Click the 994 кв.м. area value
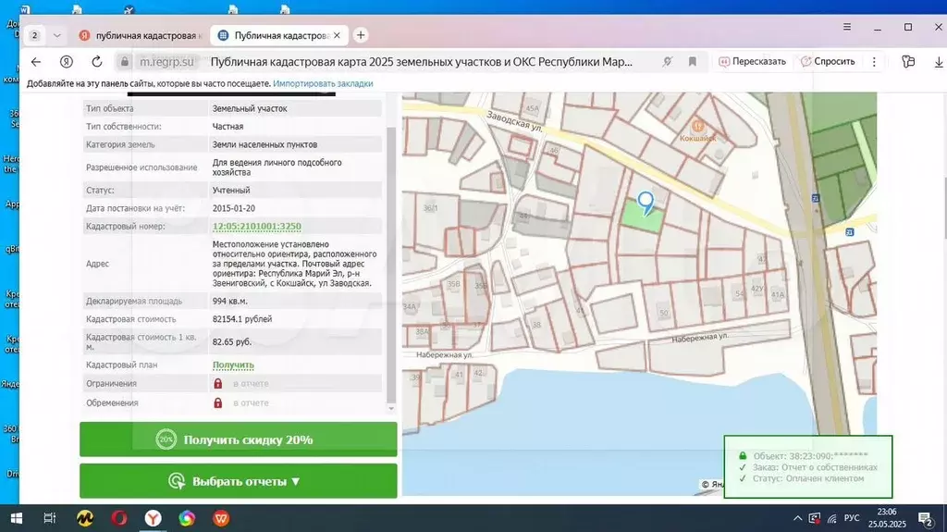This screenshot has width=947, height=532. [x=230, y=301]
